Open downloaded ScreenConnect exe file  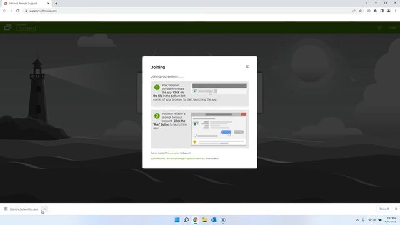point(21,209)
